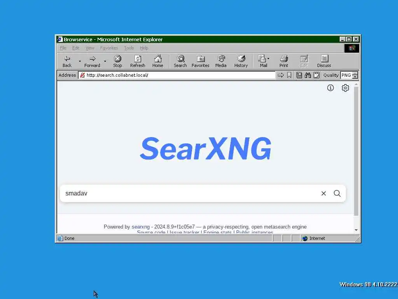
Task: Click the "Quality" label
Action: (x=331, y=75)
